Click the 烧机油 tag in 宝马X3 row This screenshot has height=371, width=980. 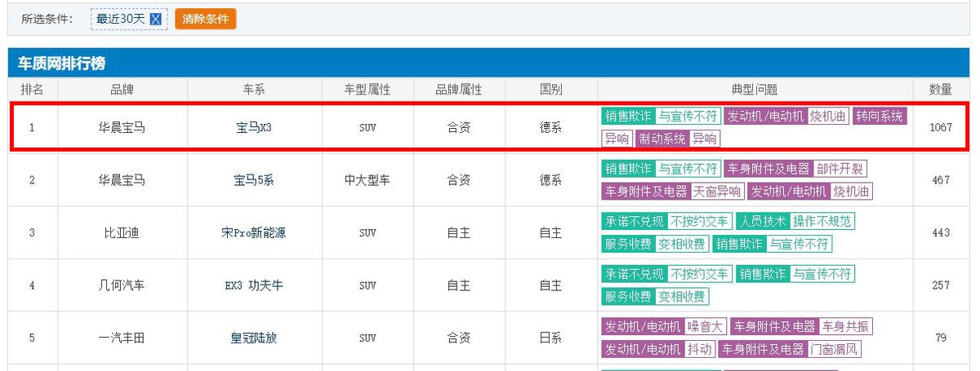pyautogui.click(x=828, y=117)
